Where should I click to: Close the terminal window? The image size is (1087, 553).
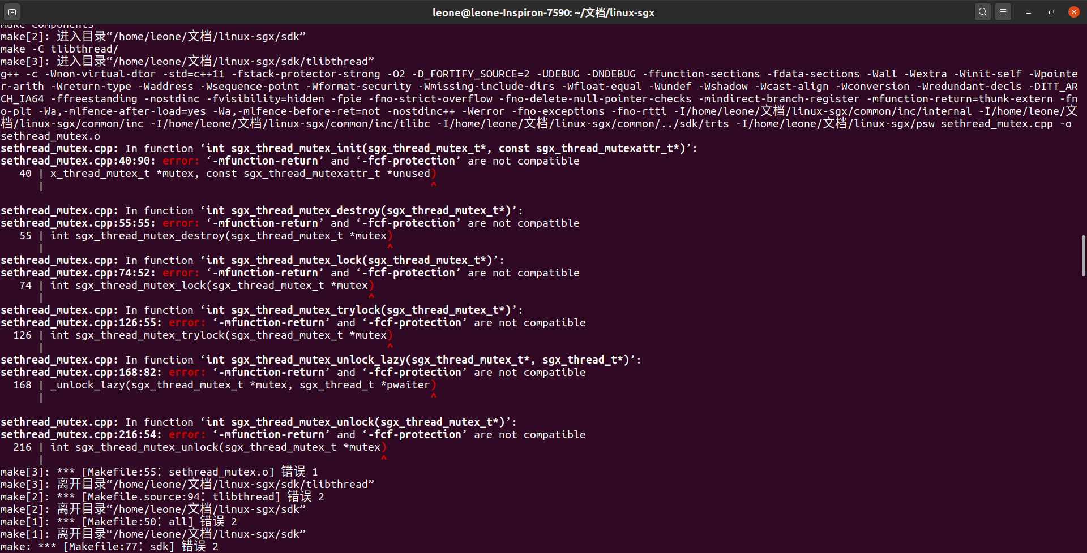[x=1073, y=11]
